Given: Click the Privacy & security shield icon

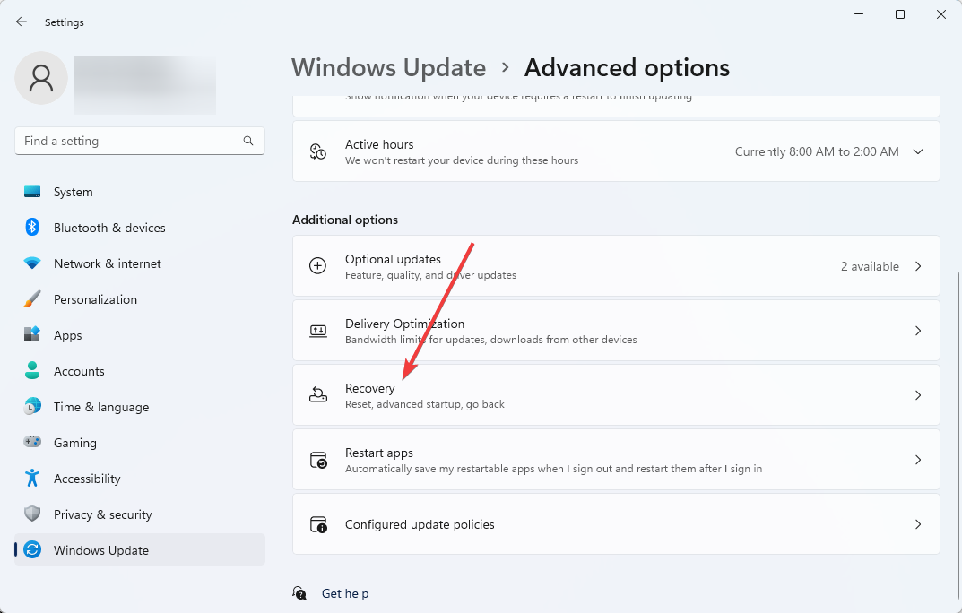Looking at the screenshot, I should click(x=32, y=514).
